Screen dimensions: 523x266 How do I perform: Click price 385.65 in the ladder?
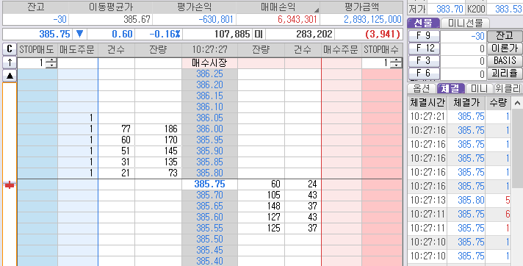pos(209,206)
